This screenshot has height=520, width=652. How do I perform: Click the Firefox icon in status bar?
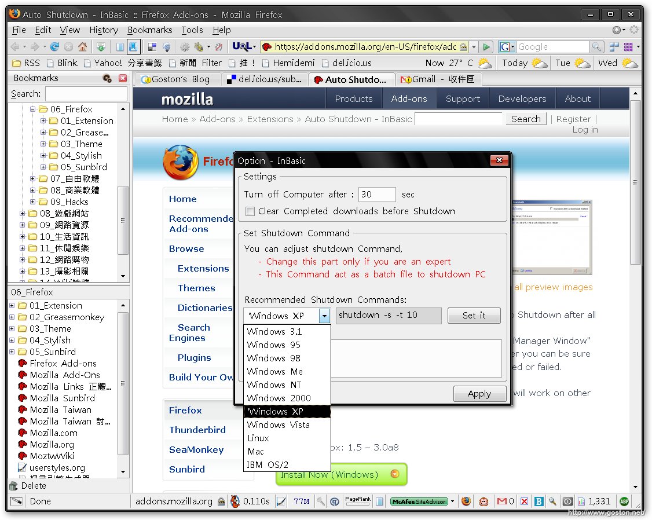[x=466, y=501]
